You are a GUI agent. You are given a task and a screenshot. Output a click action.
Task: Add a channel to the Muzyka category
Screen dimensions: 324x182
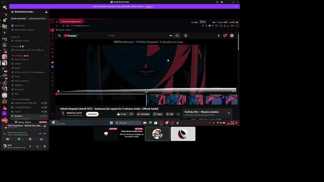click(46, 37)
